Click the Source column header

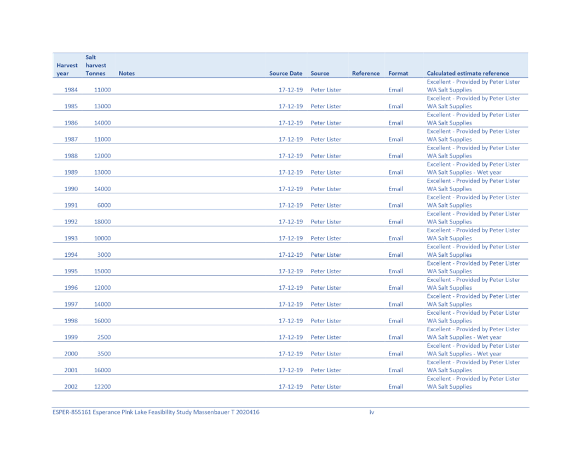(x=320, y=73)
